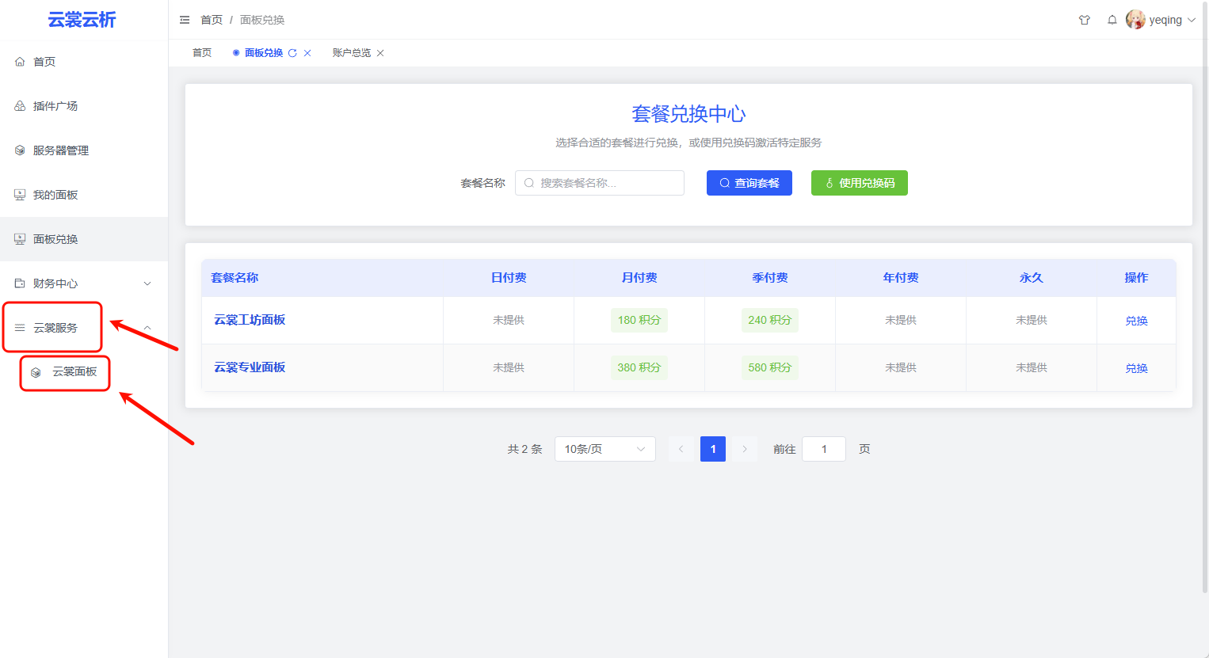Close the 面板兑换 tab
Screen dimensions: 1209x658
click(307, 53)
